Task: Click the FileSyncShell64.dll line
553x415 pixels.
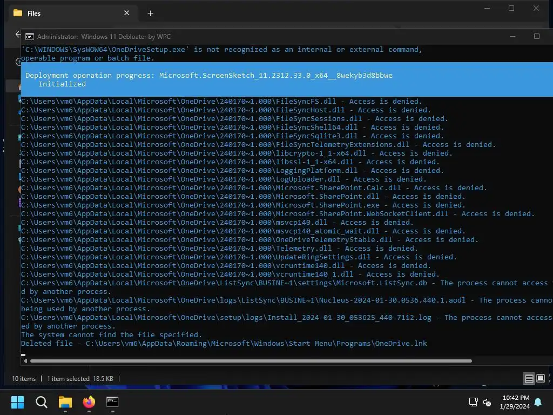Action: coord(232,128)
